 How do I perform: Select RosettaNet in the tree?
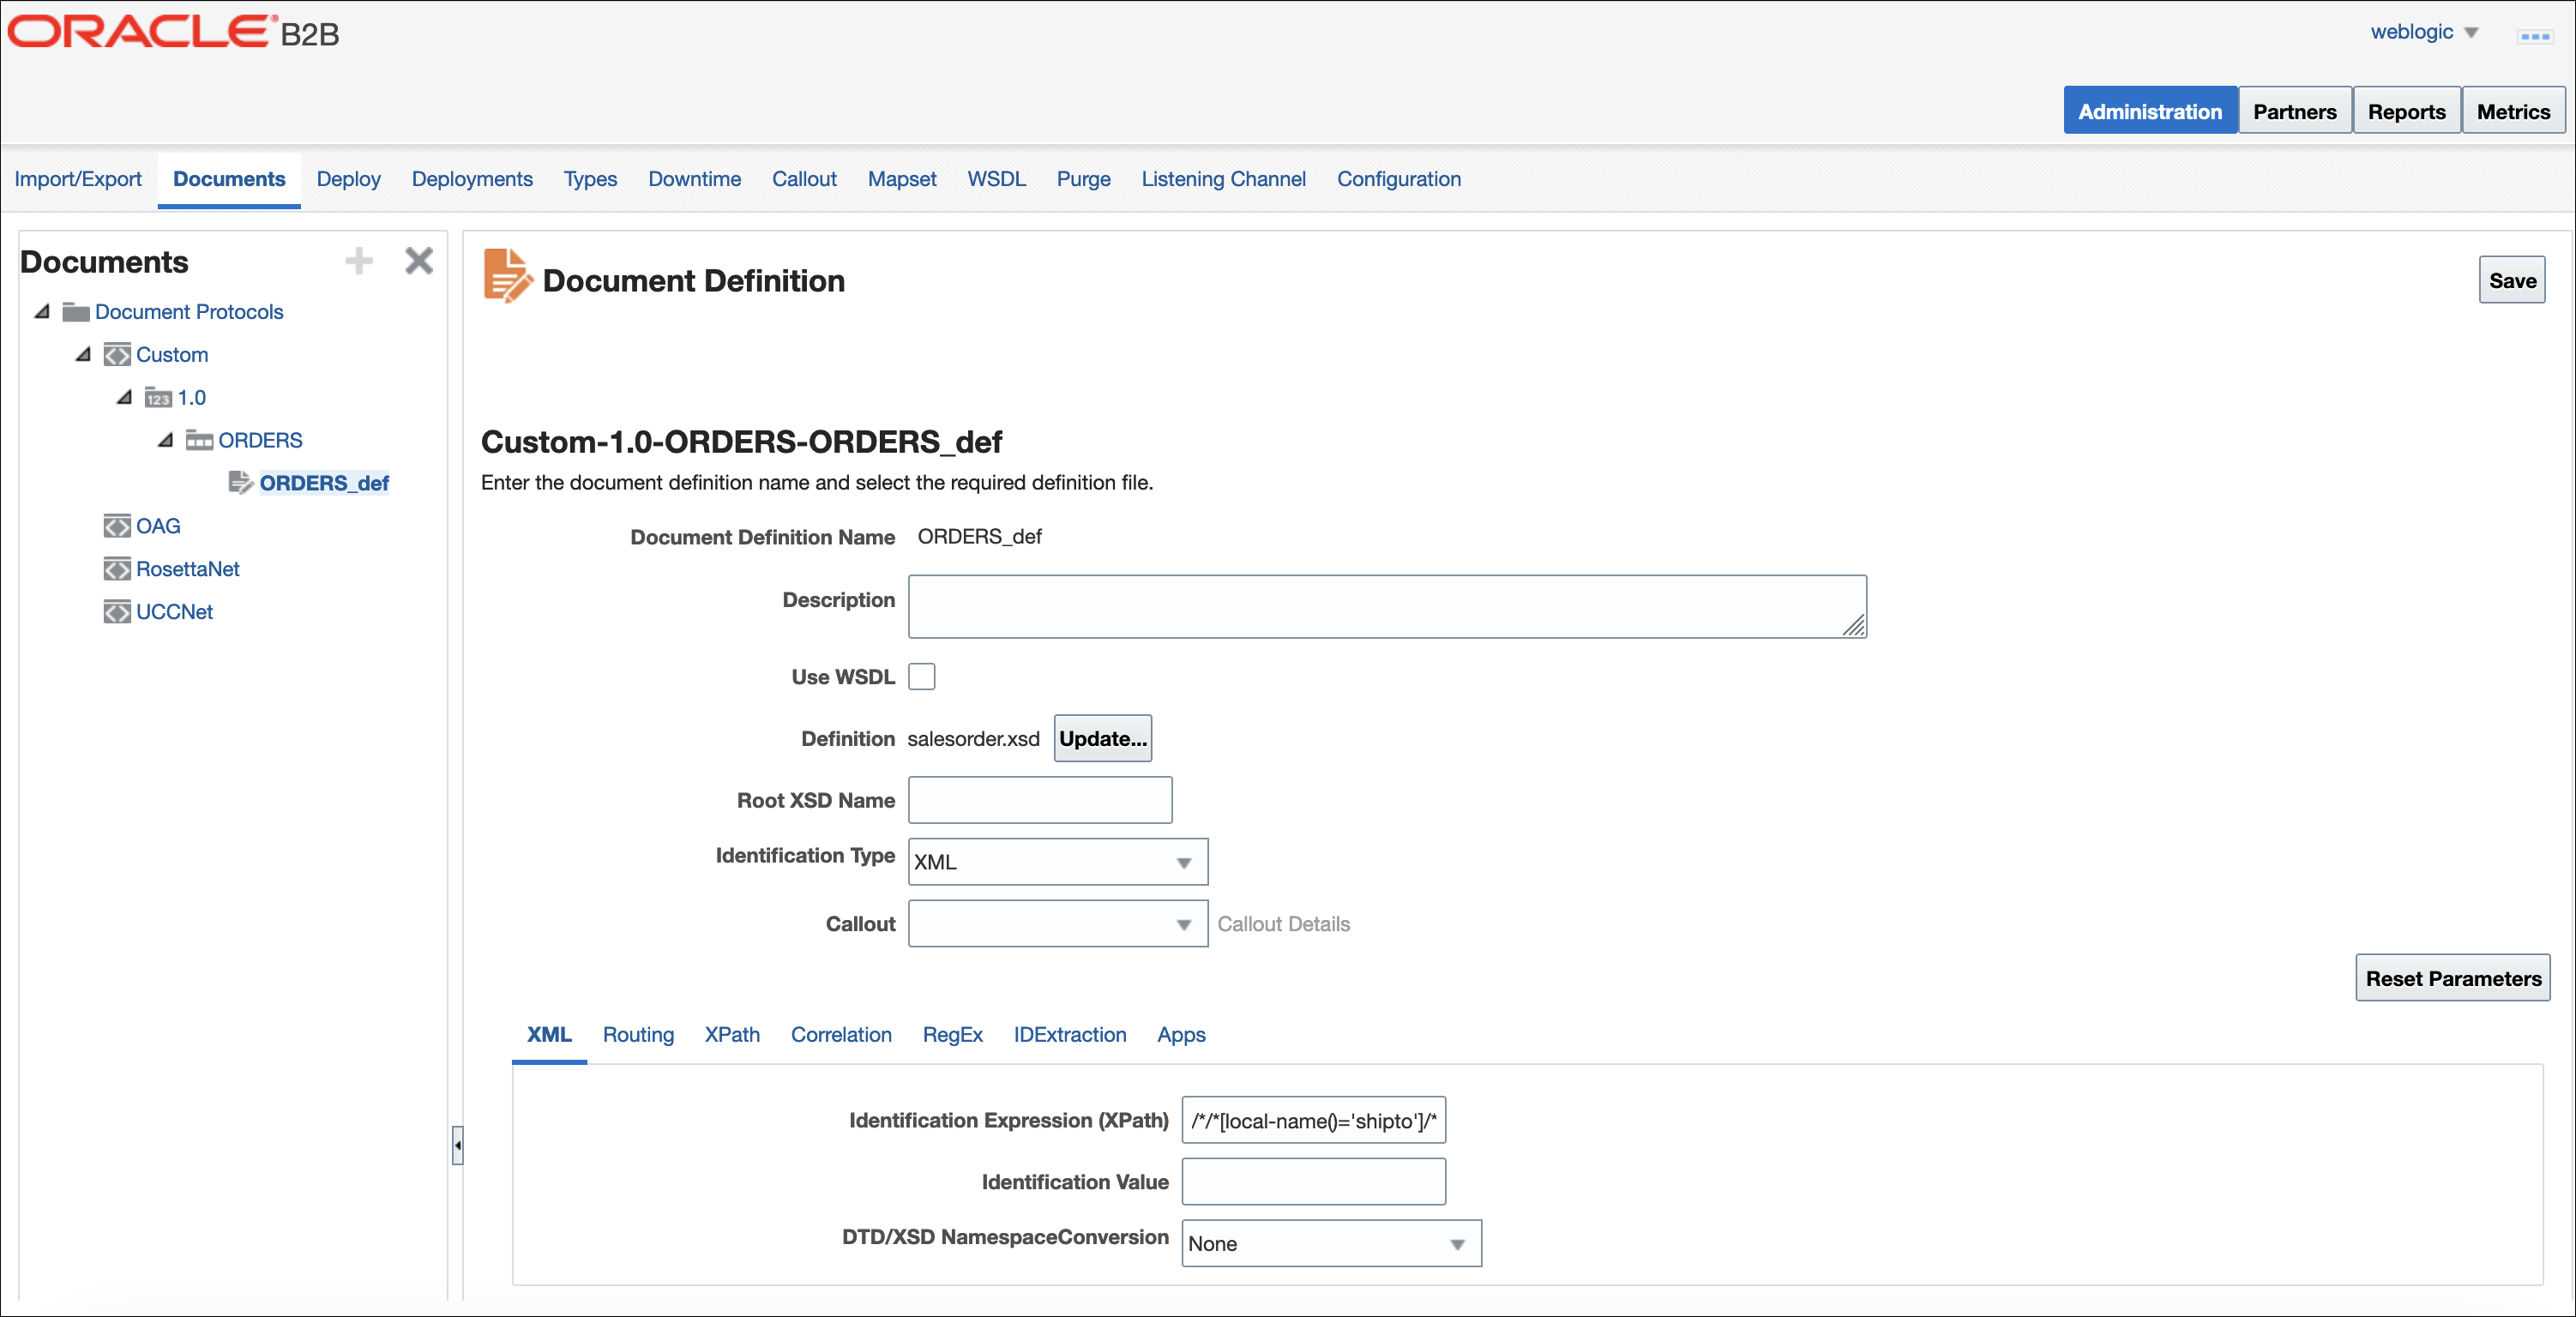[188, 569]
